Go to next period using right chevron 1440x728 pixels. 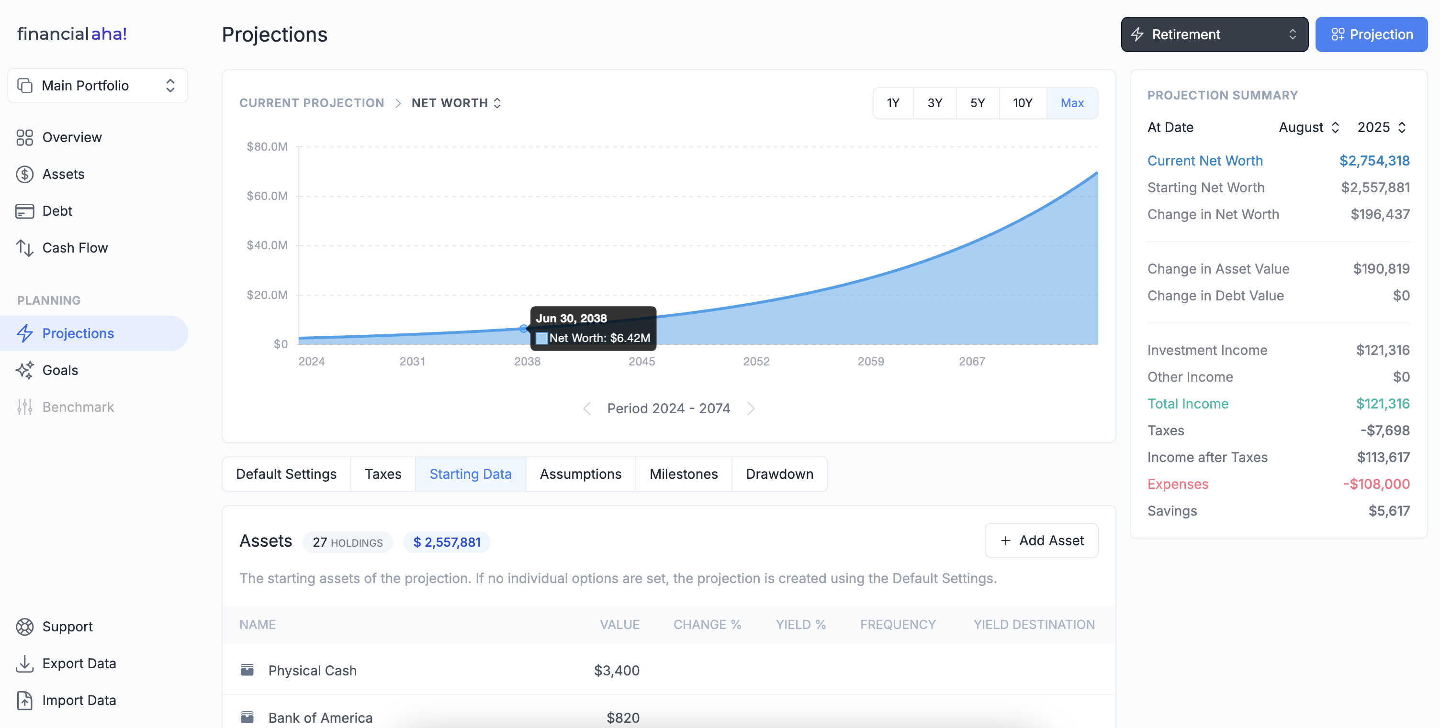[x=751, y=408]
